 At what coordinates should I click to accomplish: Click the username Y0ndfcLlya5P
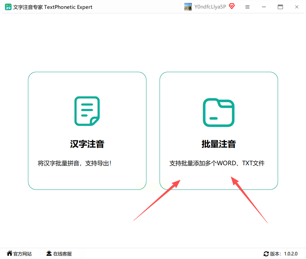tap(210, 7)
